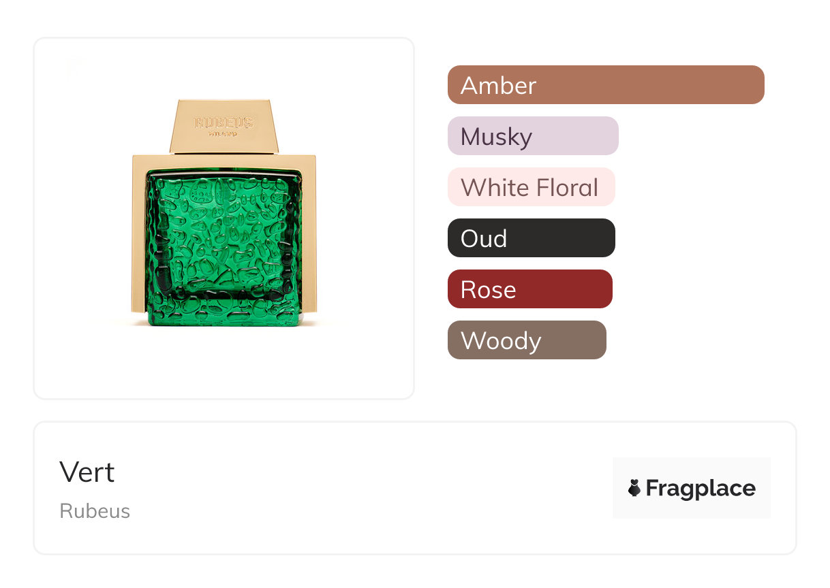Click empty space in the Vert info card

click(x=375, y=490)
